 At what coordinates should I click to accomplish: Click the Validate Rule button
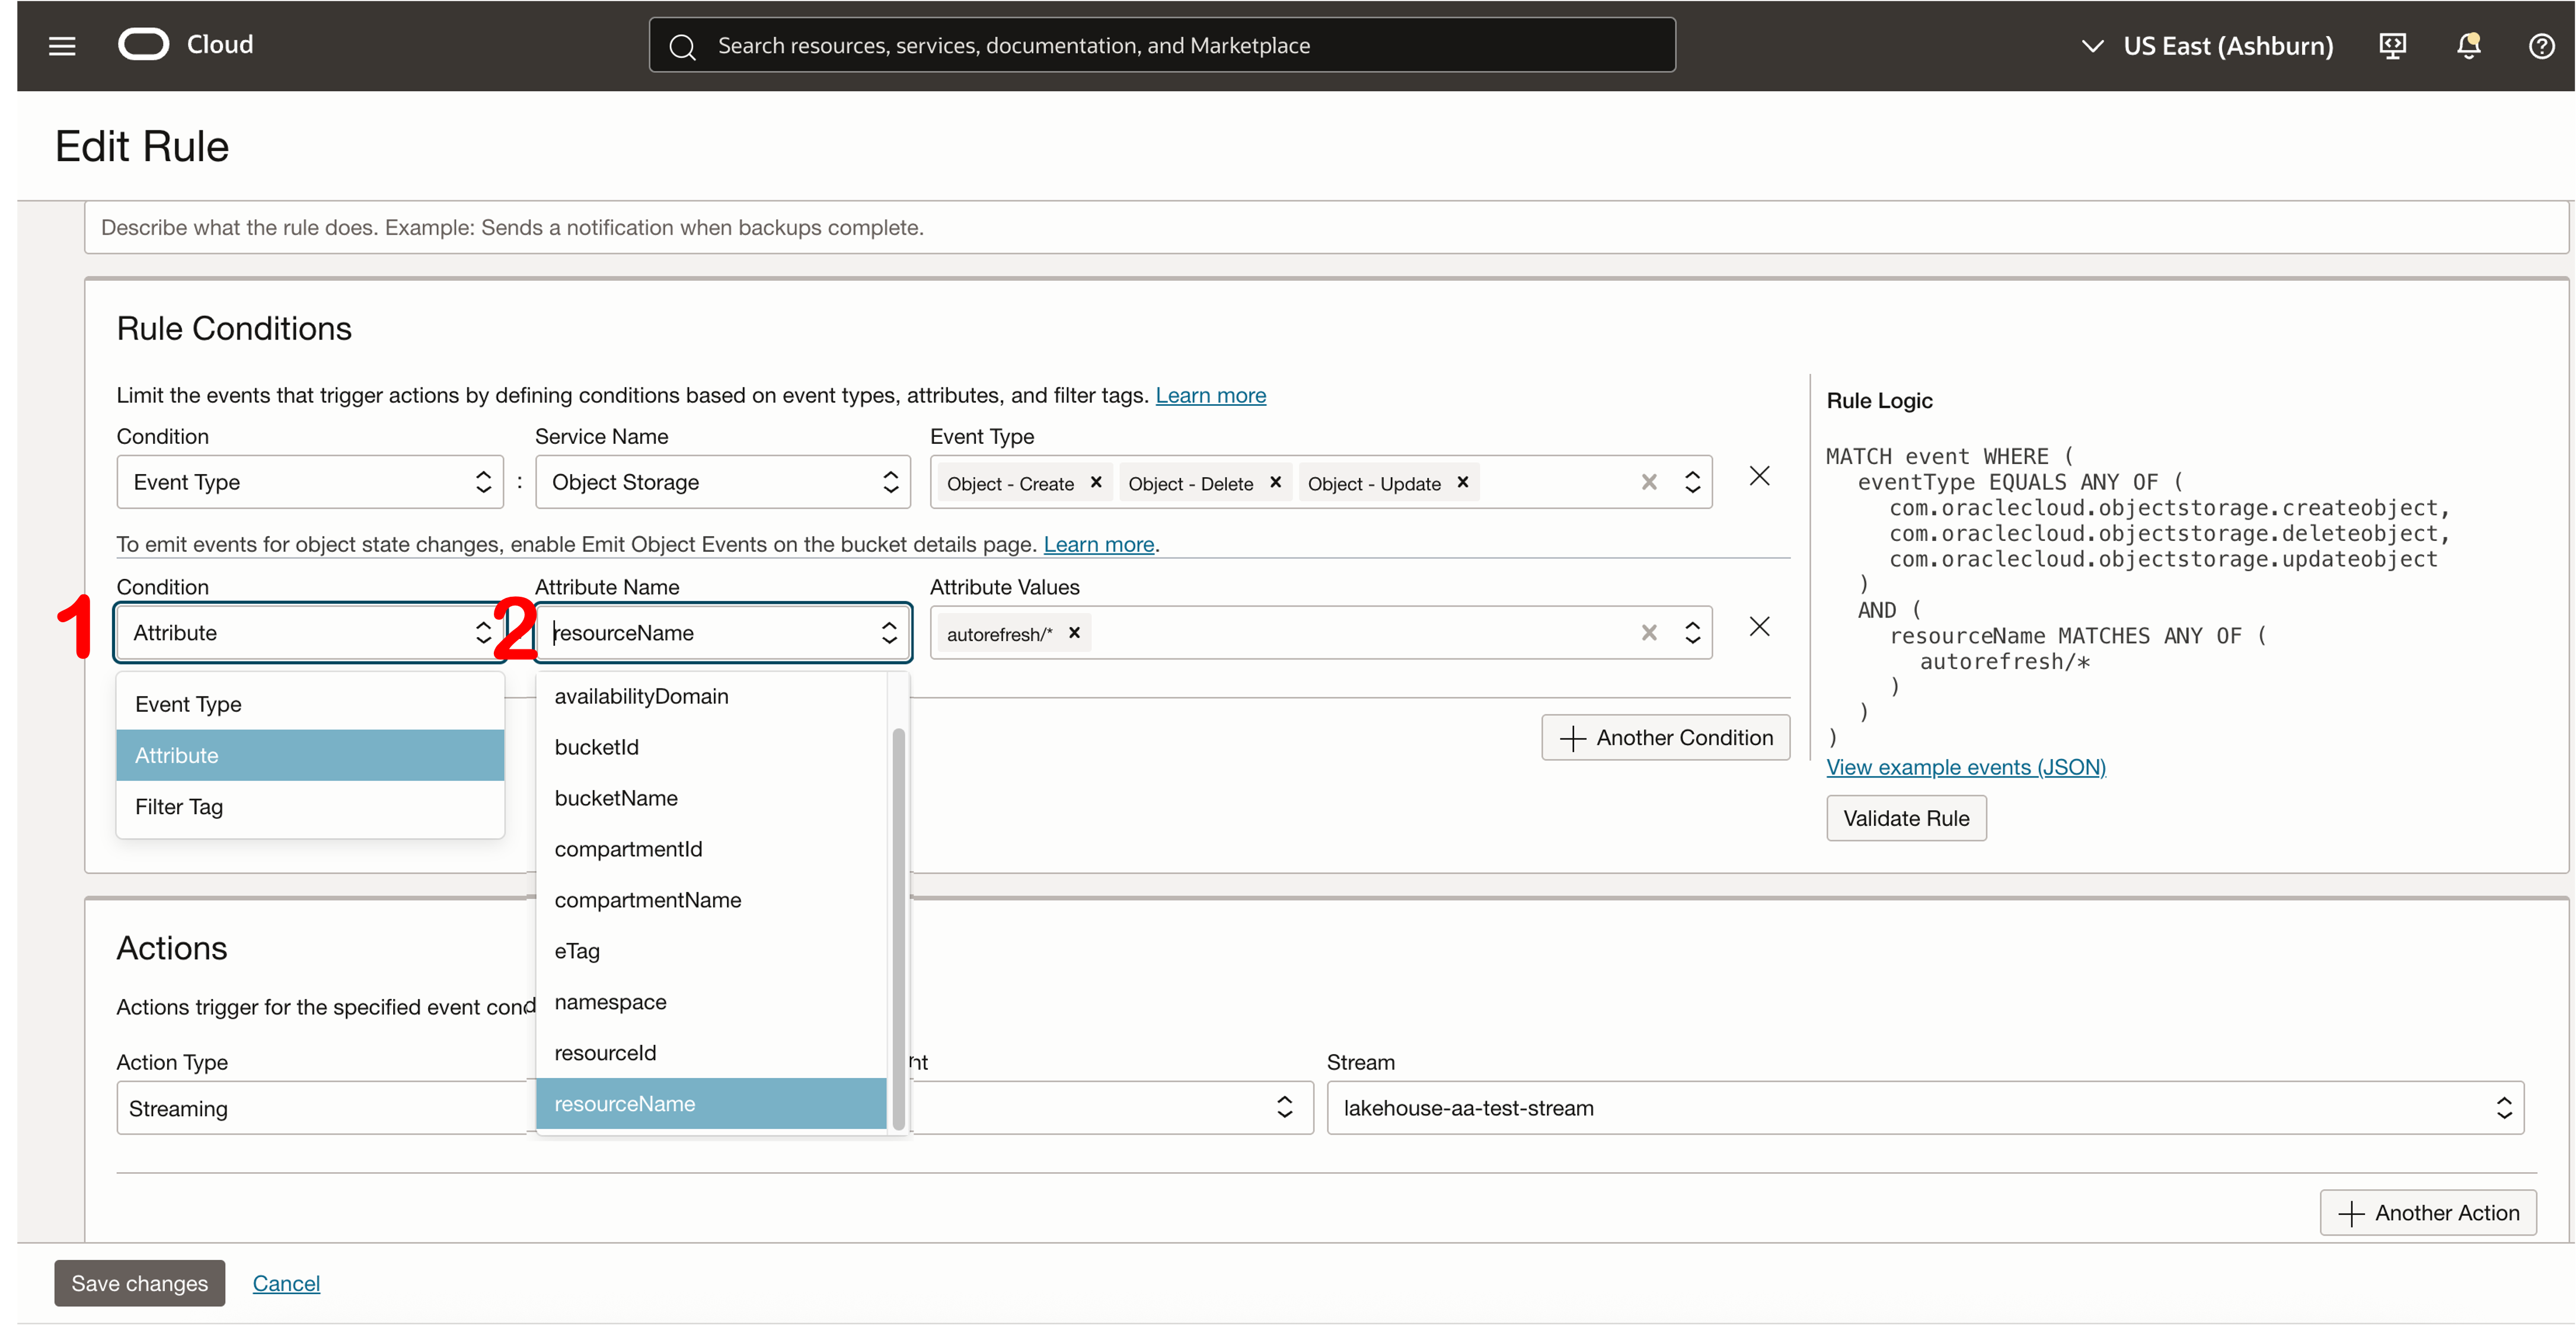(1905, 817)
